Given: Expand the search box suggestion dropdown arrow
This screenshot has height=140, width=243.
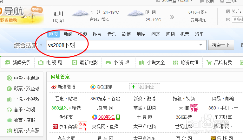Looking at the screenshot, I should click(x=200, y=45).
